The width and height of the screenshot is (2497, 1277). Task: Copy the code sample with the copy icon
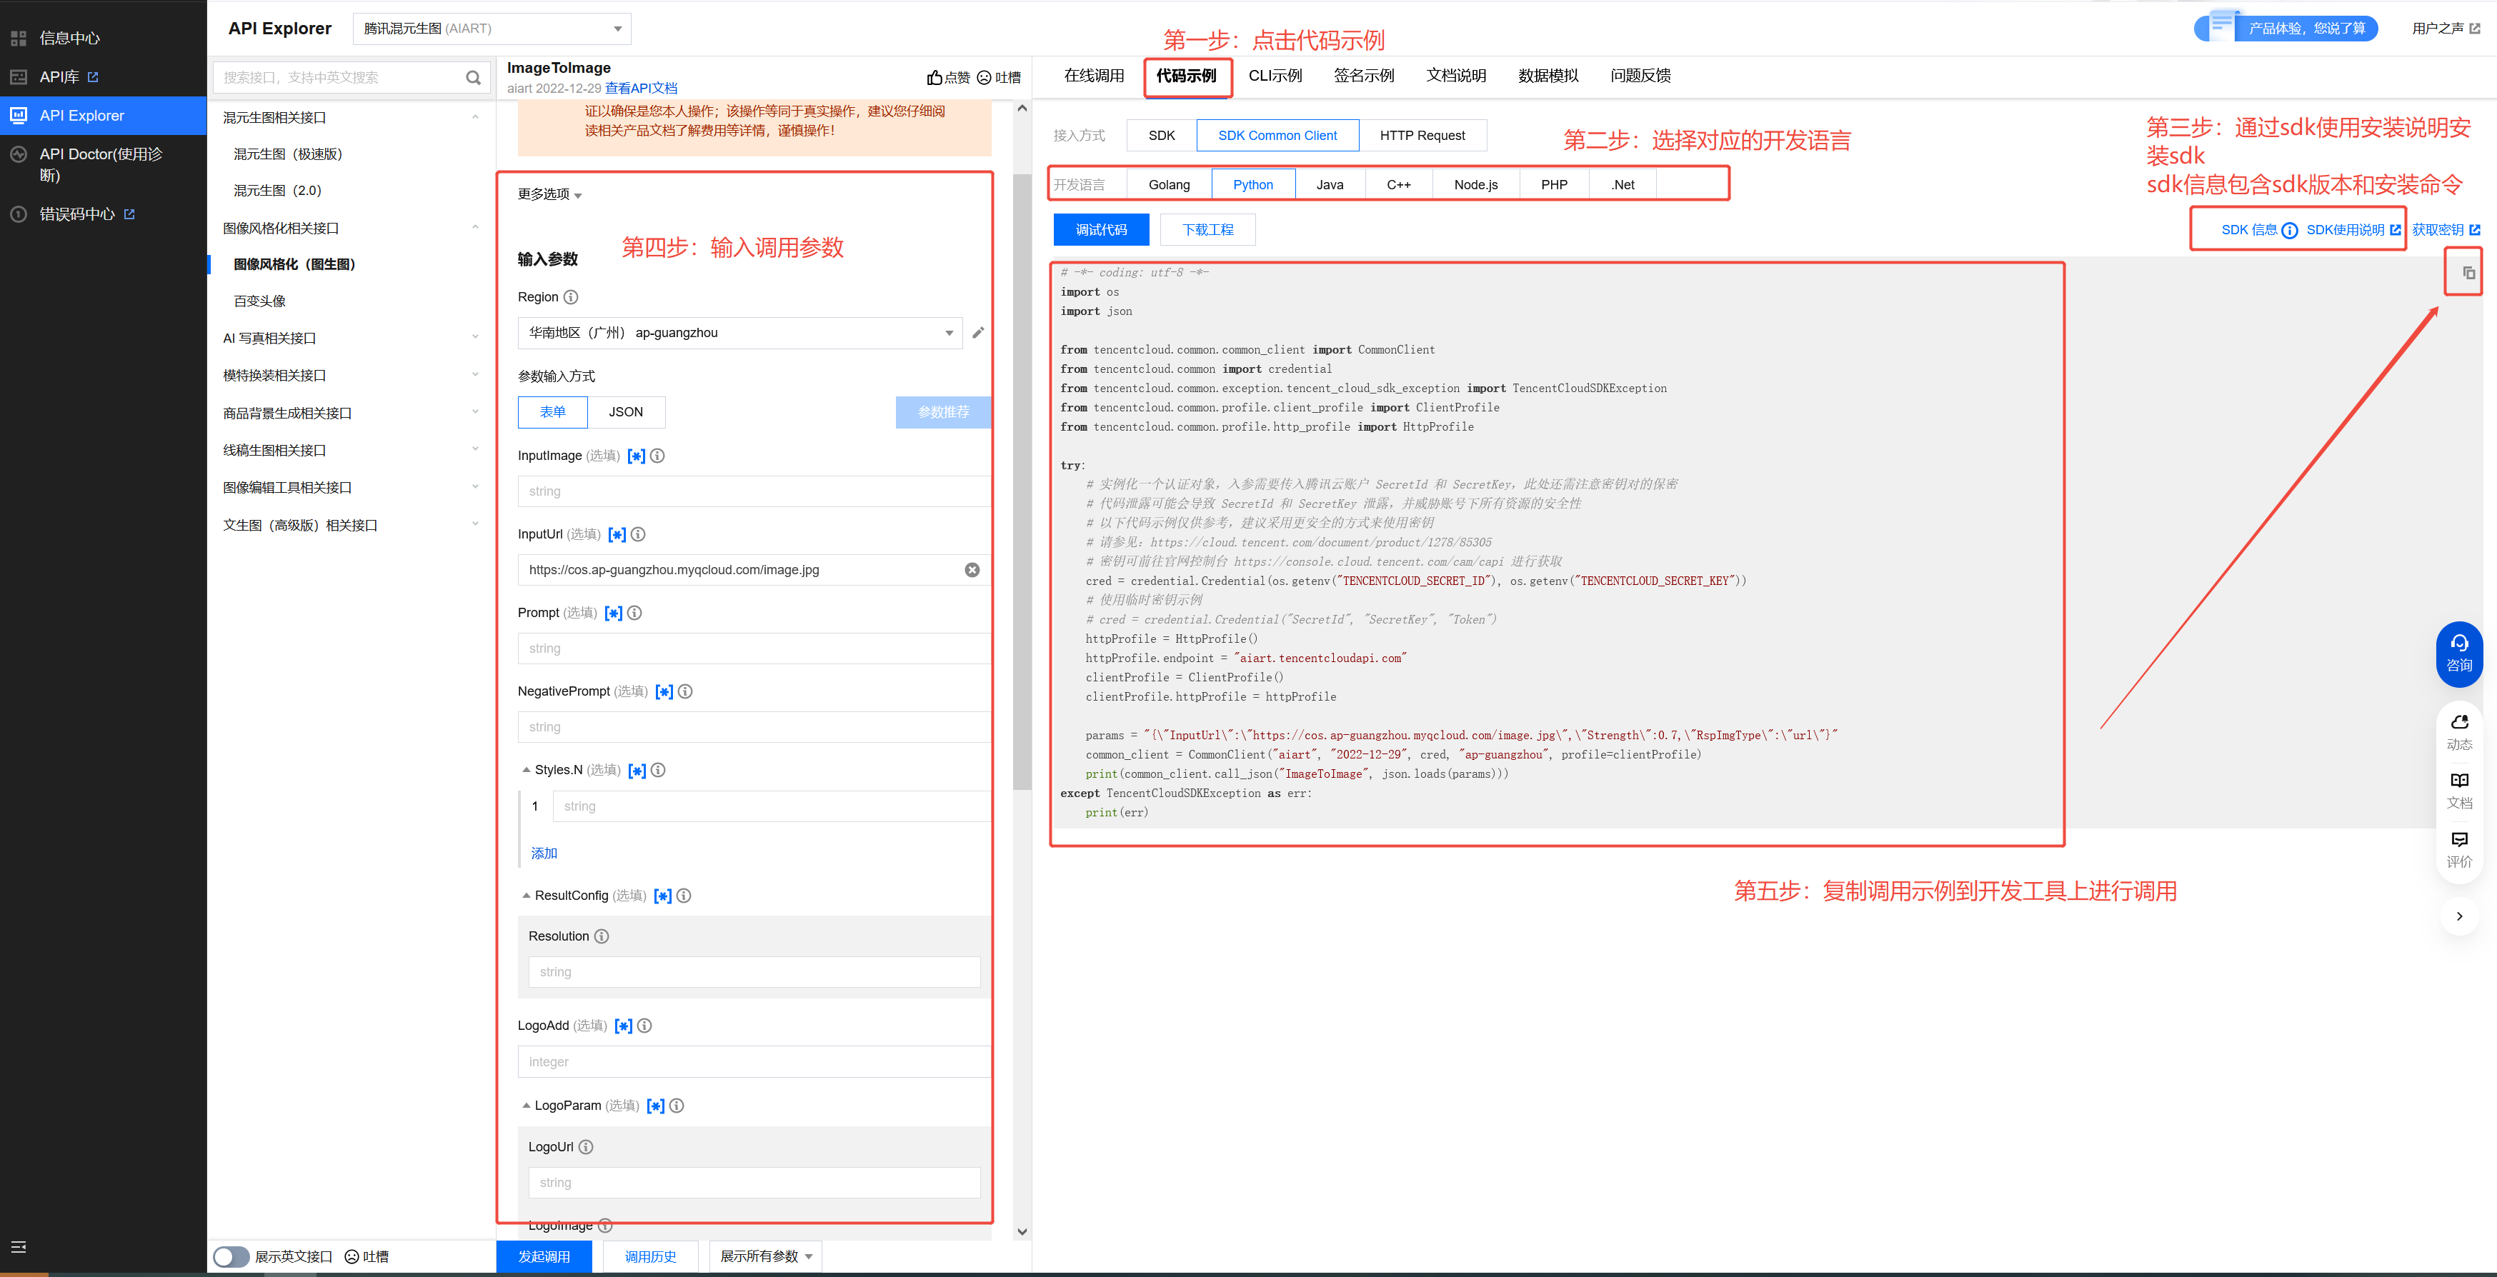point(2468,274)
